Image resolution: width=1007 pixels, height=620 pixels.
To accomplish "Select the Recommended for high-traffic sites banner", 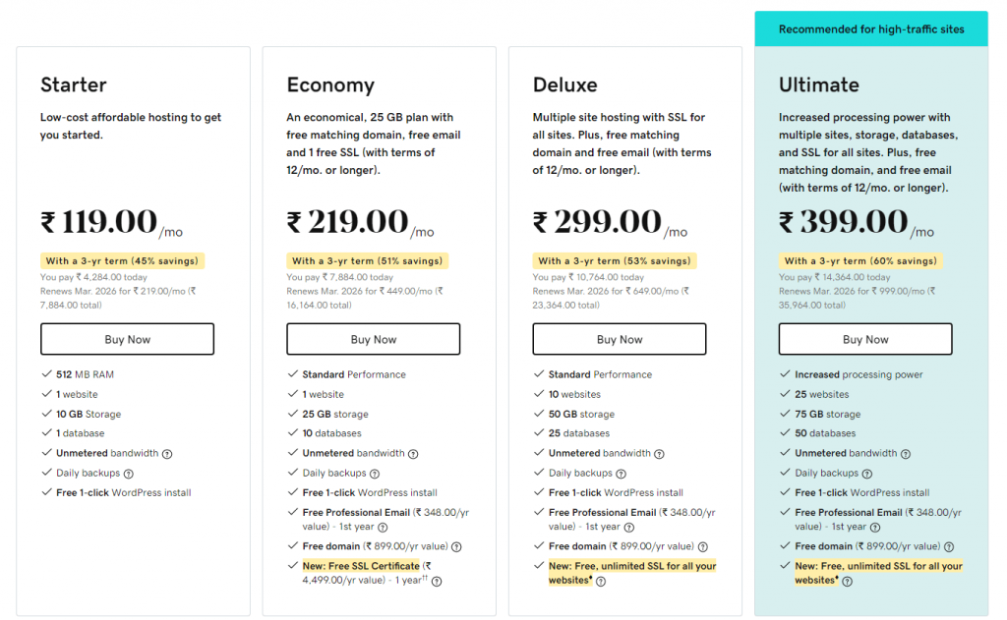I will point(871,28).
